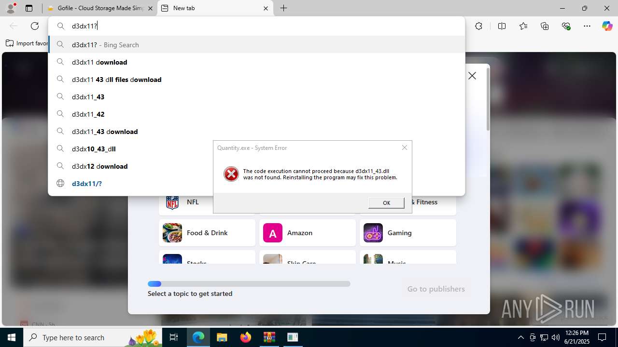
Task: Open Browser essentials heart icon
Action: tap(566, 26)
